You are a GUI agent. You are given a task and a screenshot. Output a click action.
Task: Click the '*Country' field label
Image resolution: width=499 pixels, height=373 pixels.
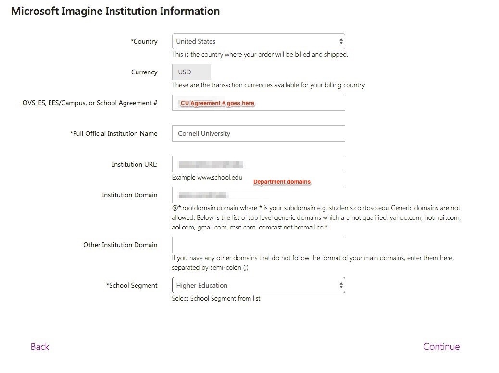(144, 41)
